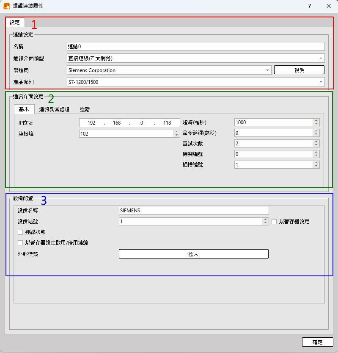The image size is (338, 353).
Task: Increase the 超時(毫秒) value with up arrow
Action: (316, 120)
